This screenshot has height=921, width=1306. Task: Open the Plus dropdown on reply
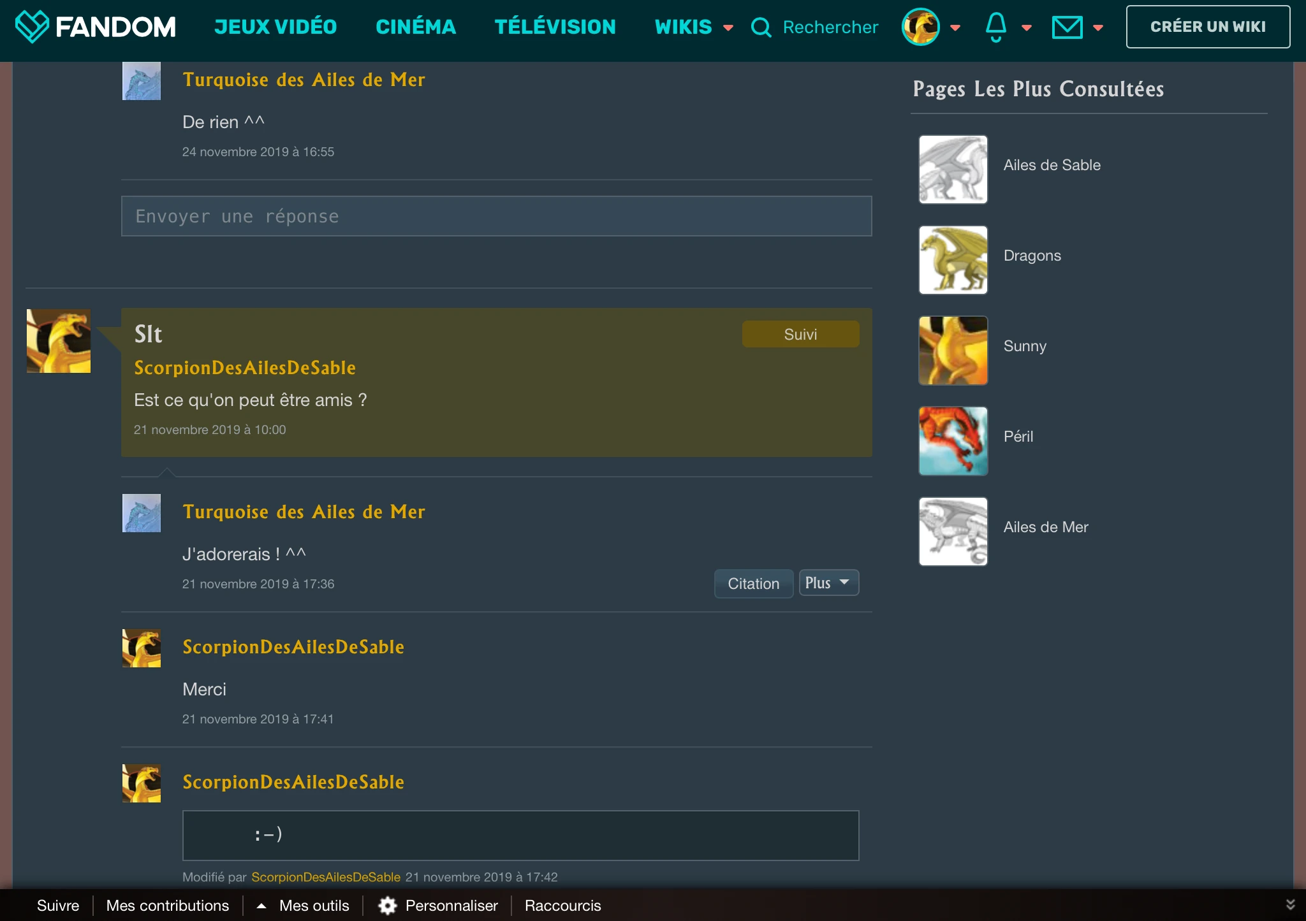[x=828, y=583]
